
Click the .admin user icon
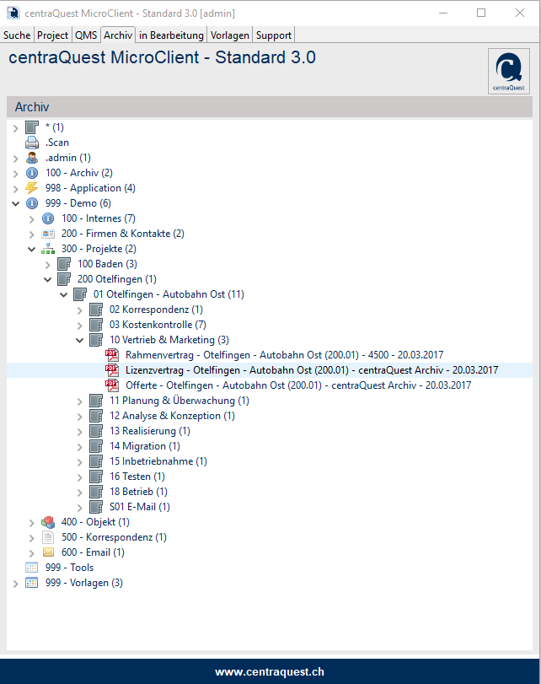(32, 158)
